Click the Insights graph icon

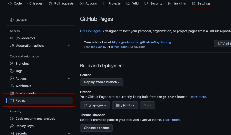click(170, 3)
